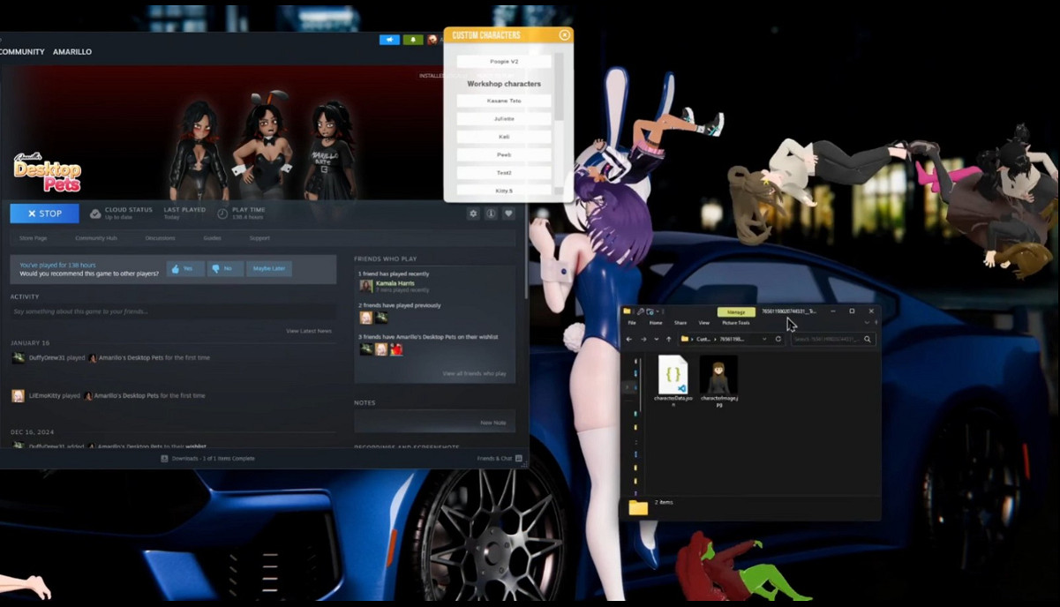This screenshot has width=1060, height=607.
Task: Go back using Explorer's back arrow
Action: click(628, 339)
